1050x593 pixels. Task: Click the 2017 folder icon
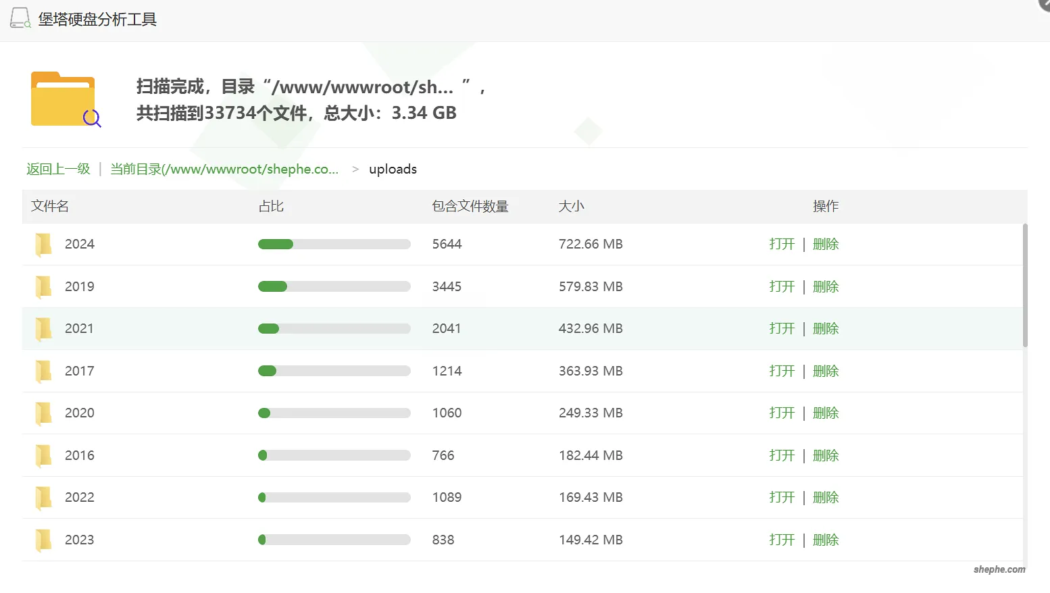tap(43, 371)
